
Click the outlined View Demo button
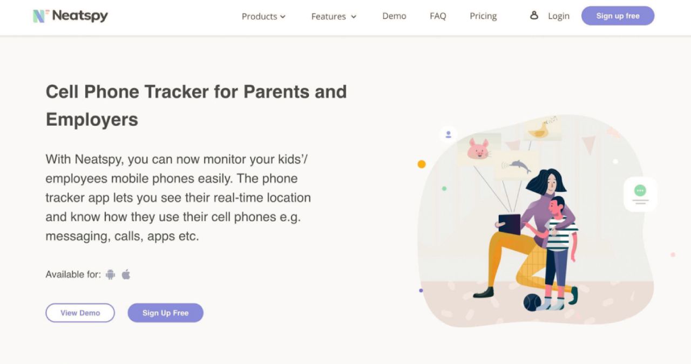pos(80,313)
